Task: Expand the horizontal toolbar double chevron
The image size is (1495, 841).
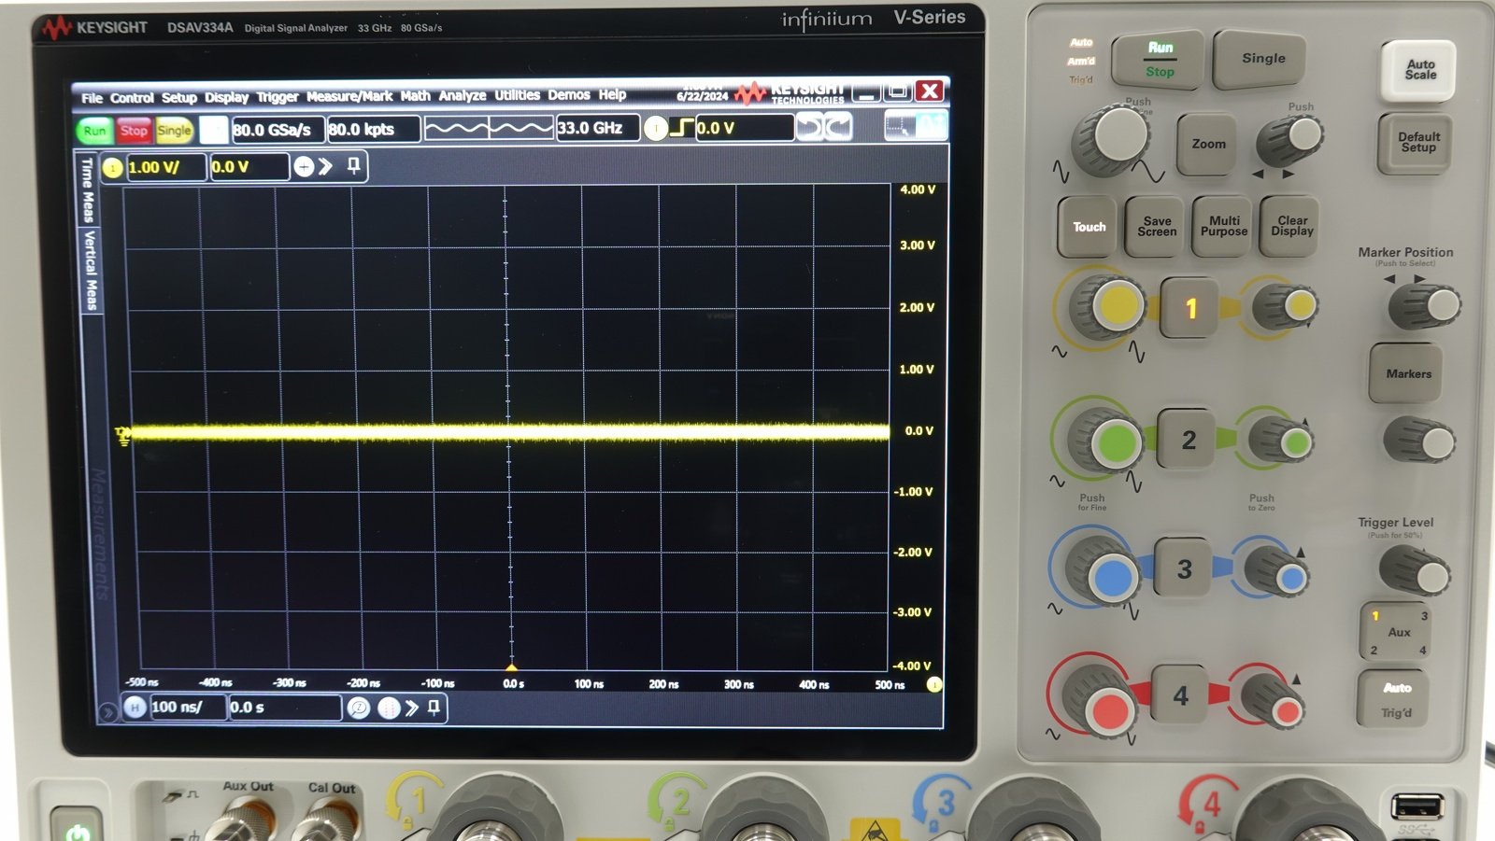Action: [x=412, y=708]
